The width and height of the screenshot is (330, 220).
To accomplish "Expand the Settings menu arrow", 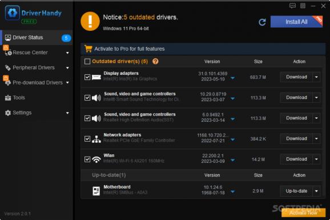I will click(67, 113).
